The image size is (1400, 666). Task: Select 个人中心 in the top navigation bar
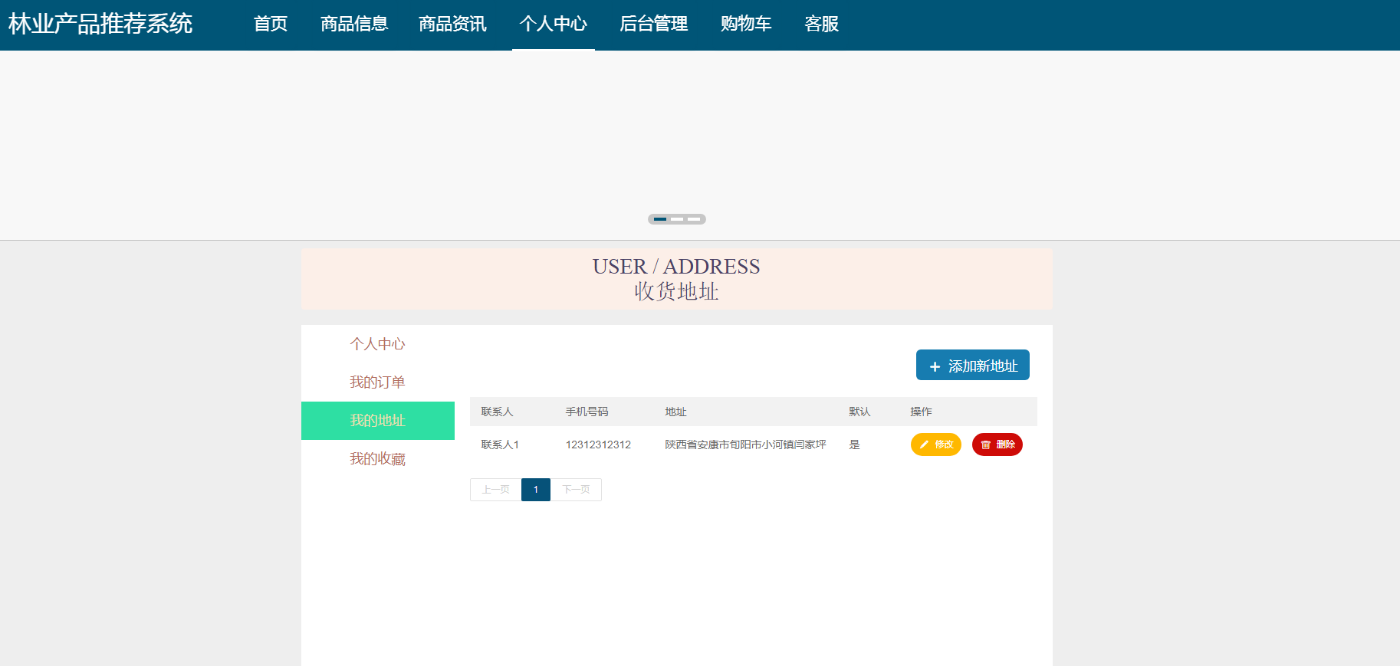coord(554,25)
